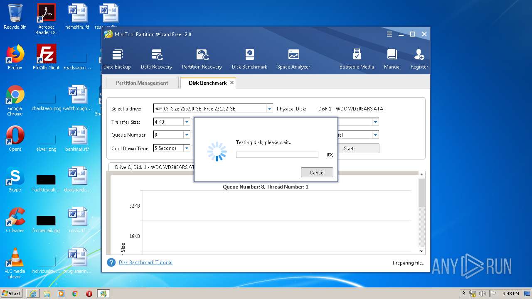Click the Preparing file status text
Screen dimensions: 532x299
click(409, 263)
